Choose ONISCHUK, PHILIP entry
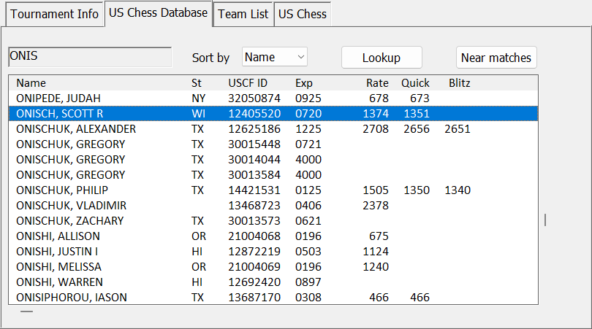 coord(64,190)
